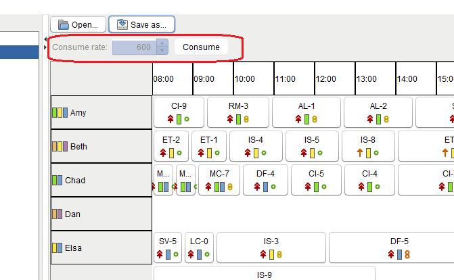Click Chad's green skill color swatch
The width and height of the screenshot is (454, 280).
coord(55,181)
